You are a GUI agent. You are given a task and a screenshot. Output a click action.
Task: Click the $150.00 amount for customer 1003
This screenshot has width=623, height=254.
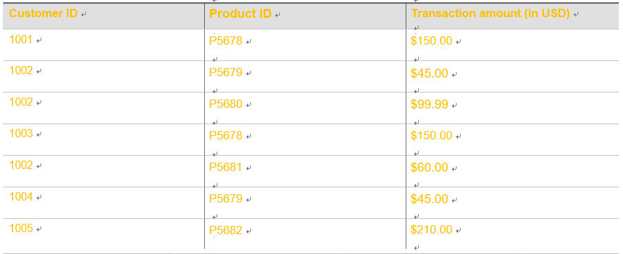pos(431,136)
